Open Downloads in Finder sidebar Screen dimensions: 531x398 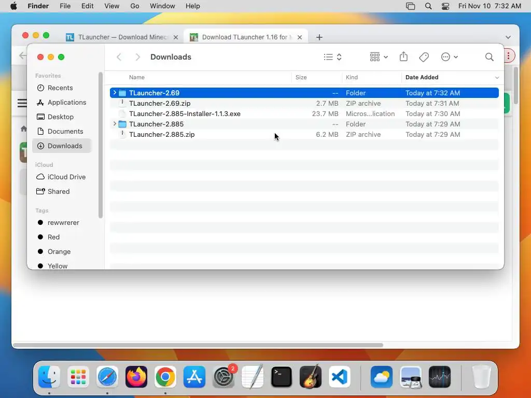tap(62, 146)
